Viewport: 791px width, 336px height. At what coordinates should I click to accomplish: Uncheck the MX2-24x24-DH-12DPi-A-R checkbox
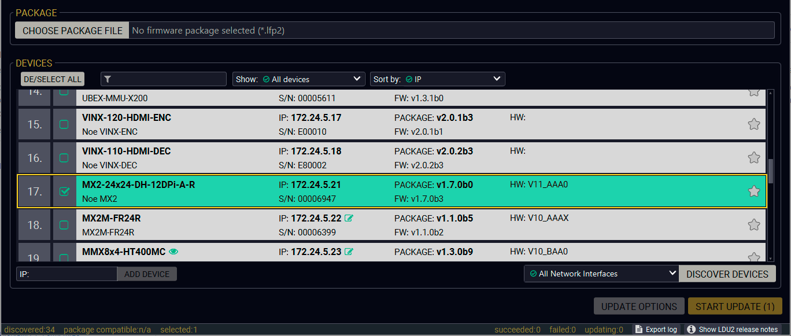64,191
